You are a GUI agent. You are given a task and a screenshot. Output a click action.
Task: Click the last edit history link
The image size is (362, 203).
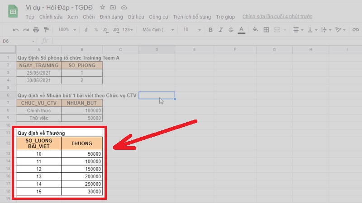click(x=277, y=17)
